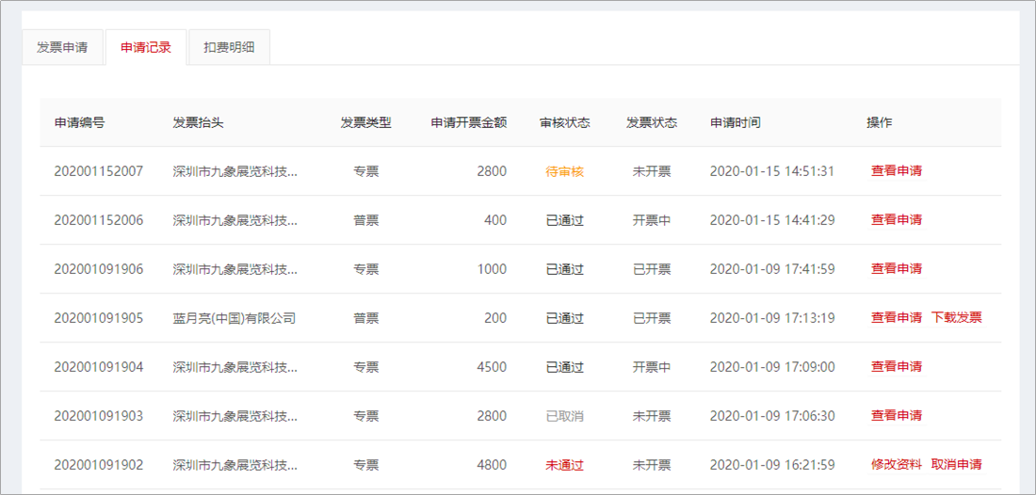
Task: Click 未开票 in row 202001091903
Action: pyautogui.click(x=652, y=415)
